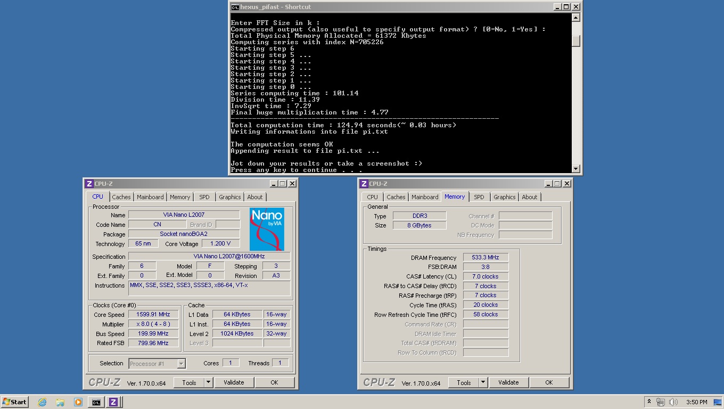Select the command prompt taskbar icon
Viewport: 724px width, 409px height.
click(x=96, y=402)
